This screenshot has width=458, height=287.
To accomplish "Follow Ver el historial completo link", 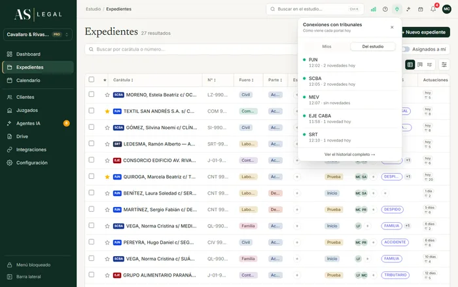I will 349,155.
